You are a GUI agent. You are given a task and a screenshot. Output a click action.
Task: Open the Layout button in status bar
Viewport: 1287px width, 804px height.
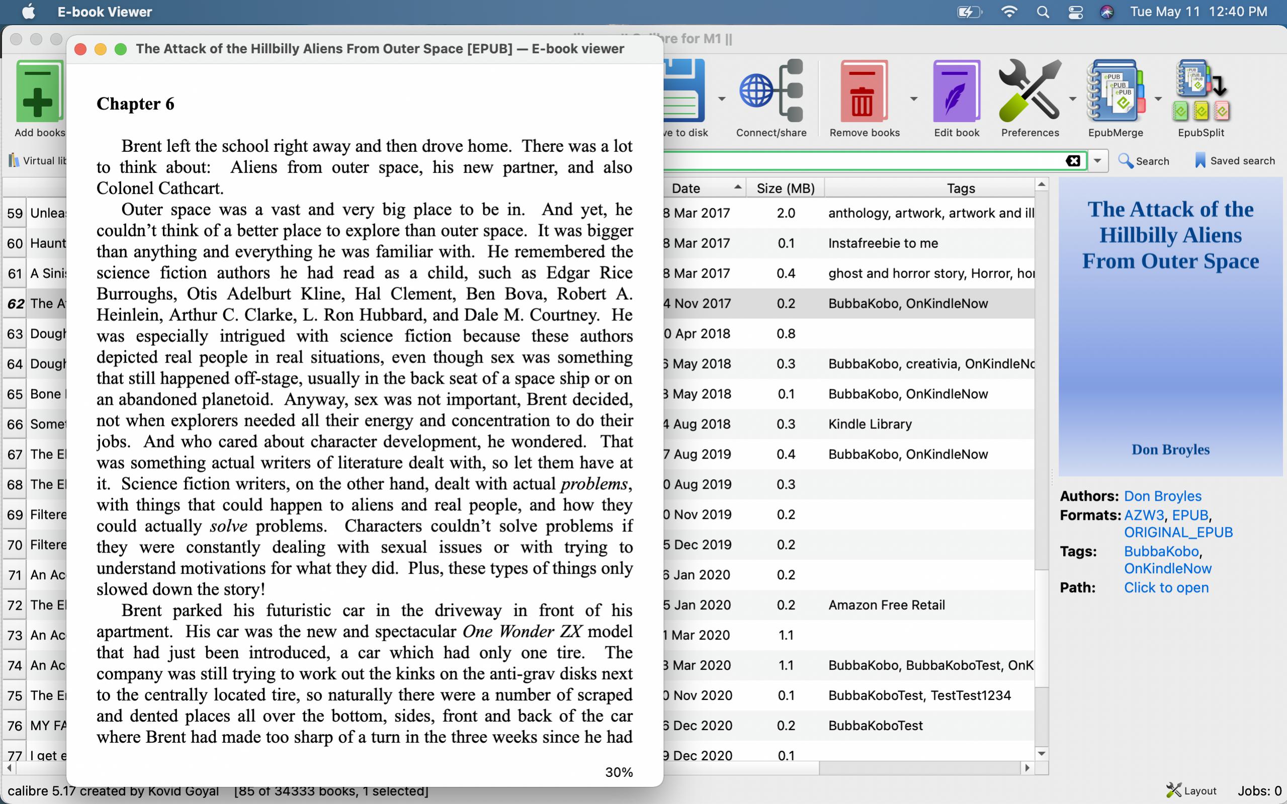coord(1191,791)
